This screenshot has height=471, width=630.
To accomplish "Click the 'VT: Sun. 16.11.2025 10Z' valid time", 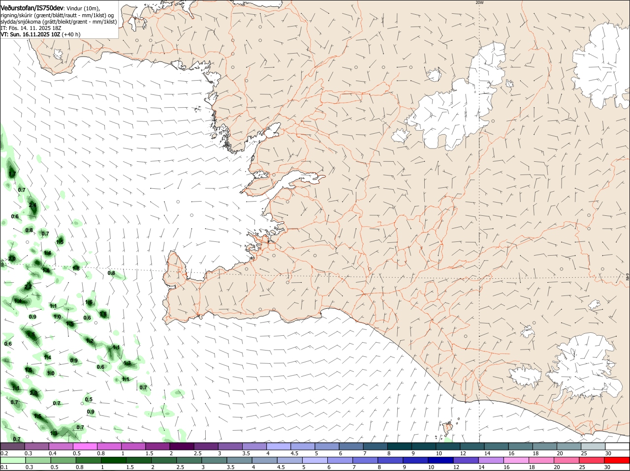I will coord(30,35).
